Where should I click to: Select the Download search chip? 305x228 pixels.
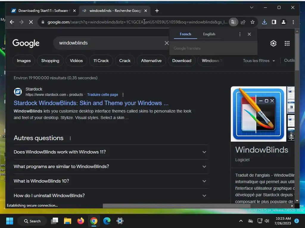pyautogui.click(x=182, y=61)
